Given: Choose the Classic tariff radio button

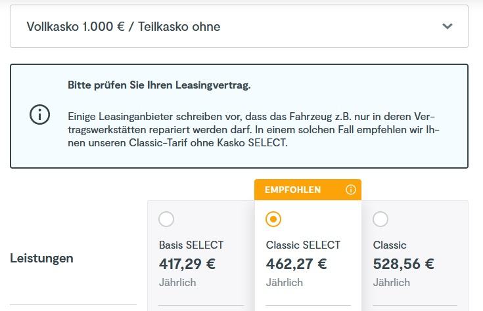Looking at the screenshot, I should click(x=380, y=219).
